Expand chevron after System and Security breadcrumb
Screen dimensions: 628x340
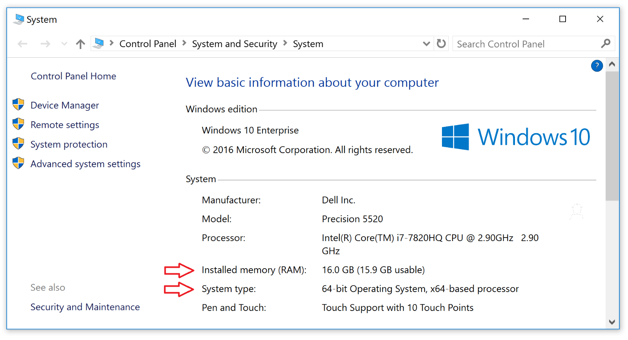tap(285, 43)
